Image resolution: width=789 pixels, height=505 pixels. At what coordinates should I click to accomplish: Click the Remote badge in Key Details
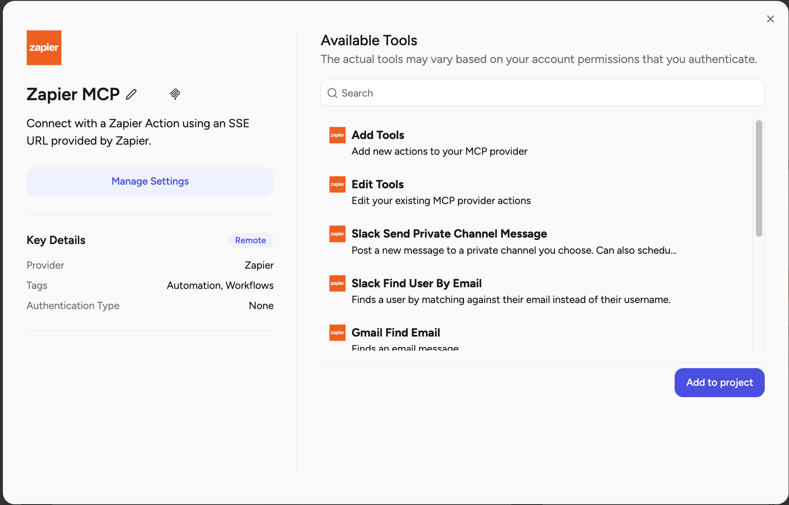coord(250,240)
